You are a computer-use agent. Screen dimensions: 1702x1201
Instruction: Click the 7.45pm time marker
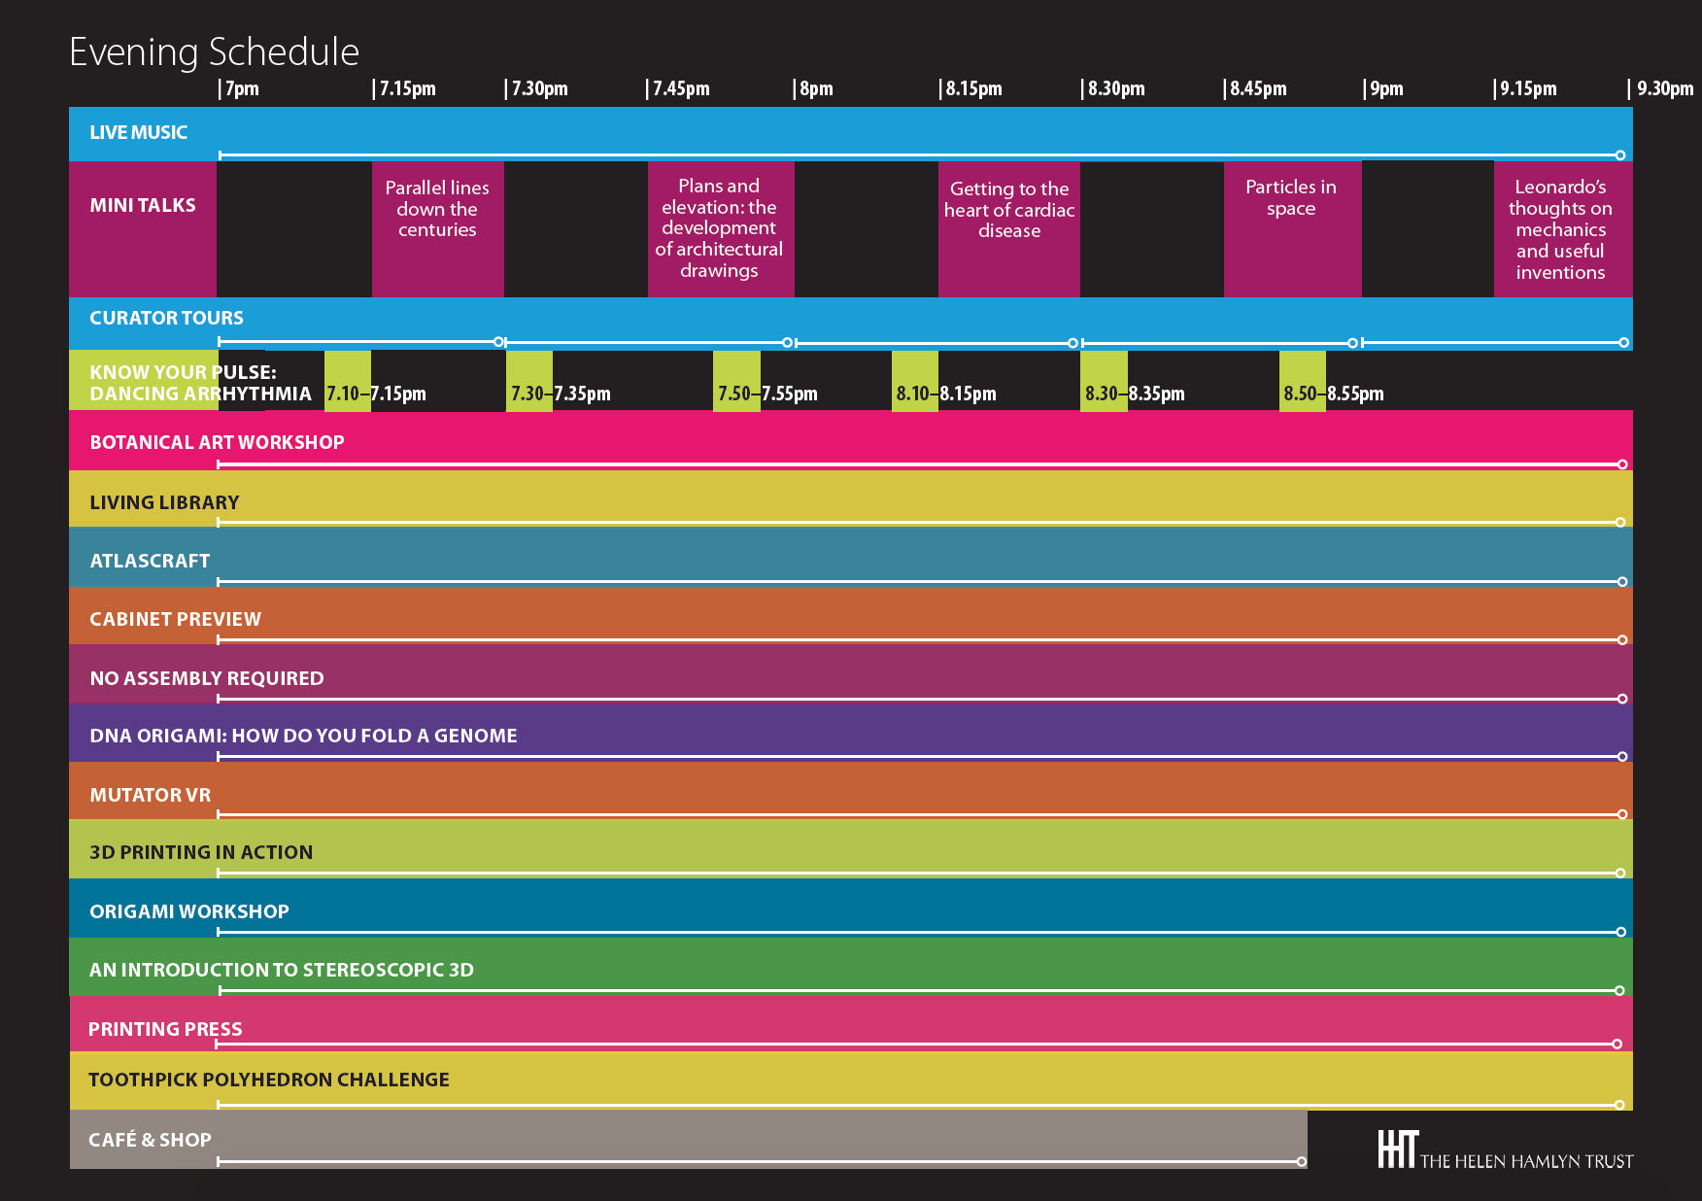point(678,88)
